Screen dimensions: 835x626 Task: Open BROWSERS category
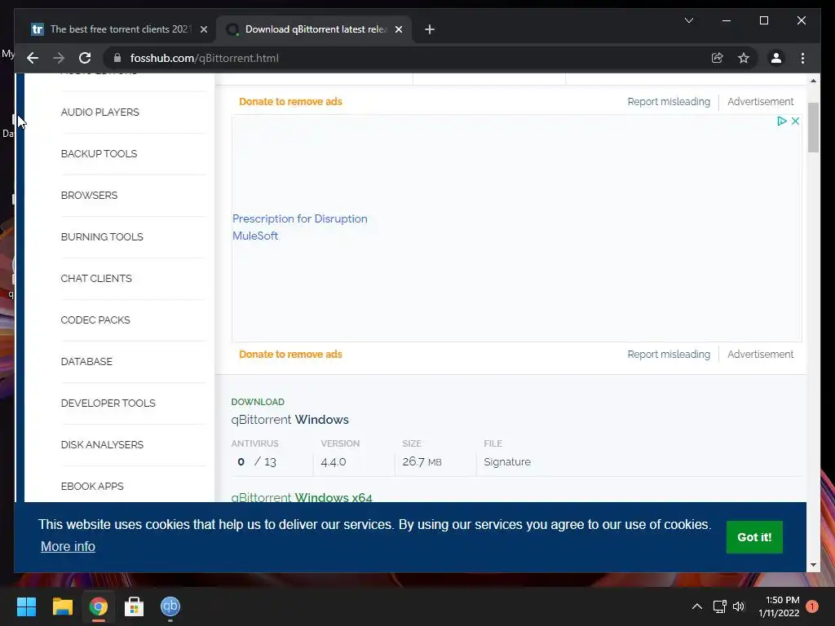pos(90,196)
